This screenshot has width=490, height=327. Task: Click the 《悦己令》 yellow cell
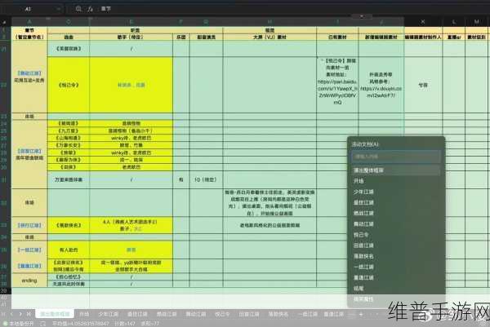tap(69, 85)
